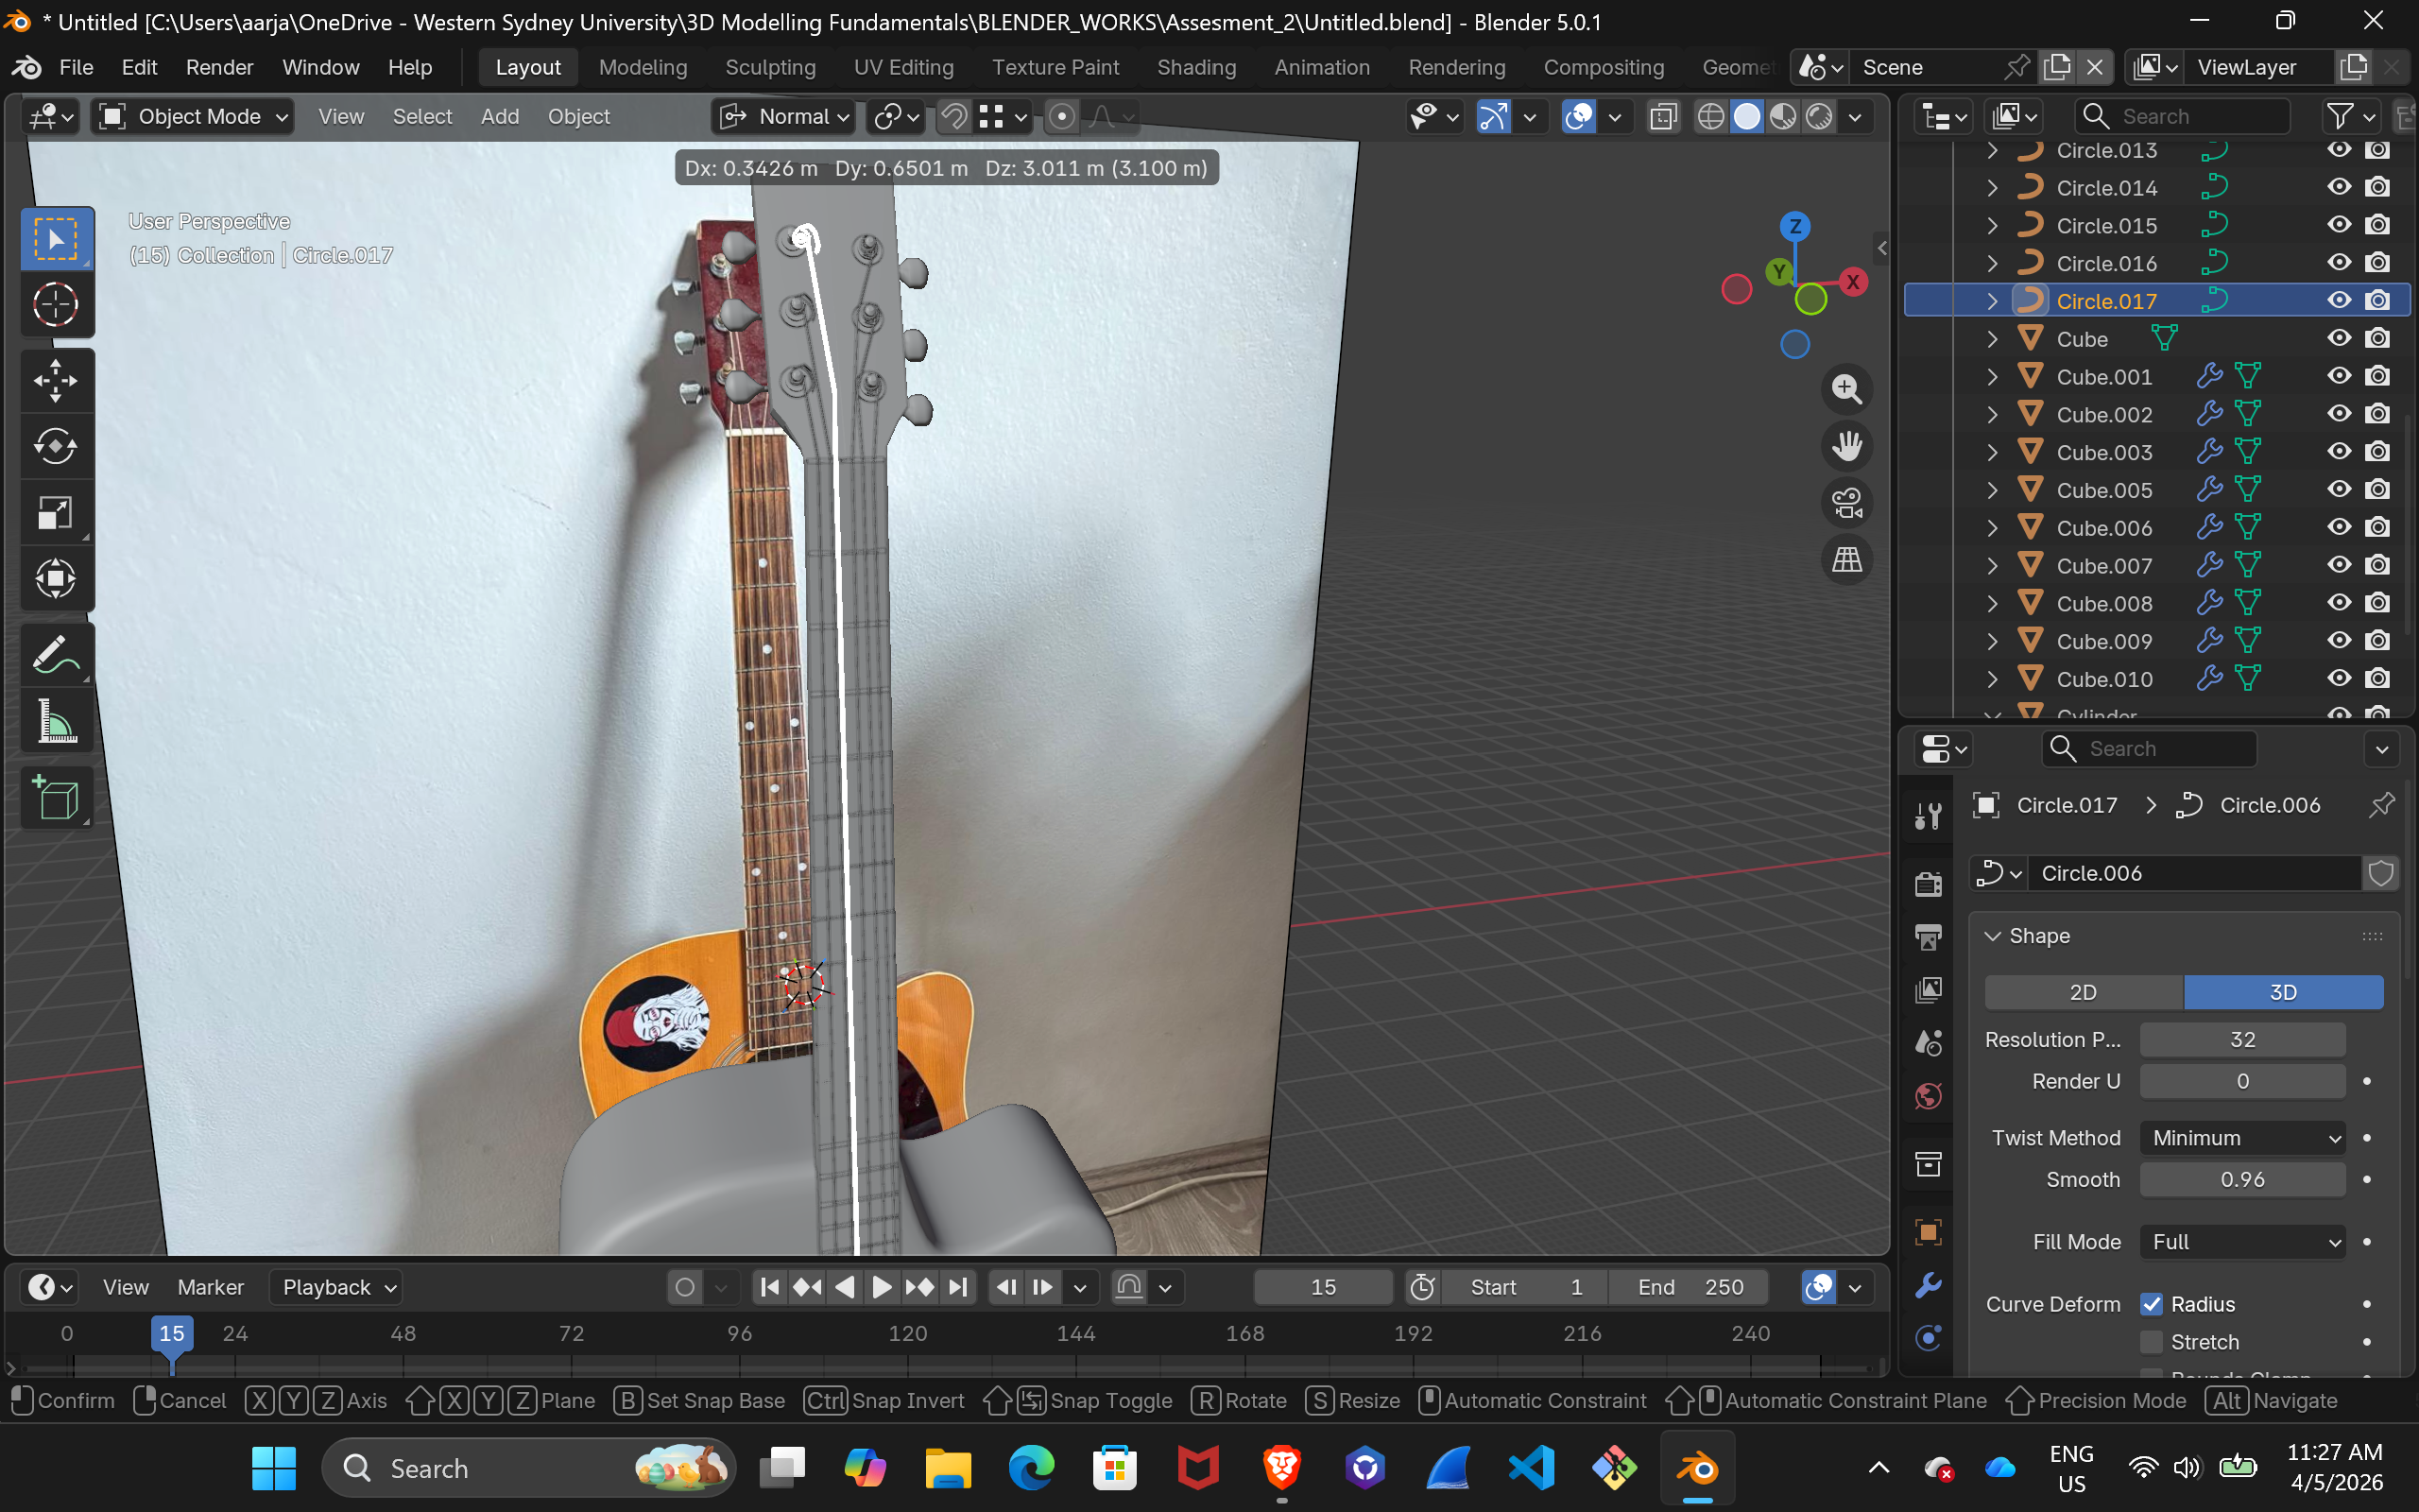Toggle X-ray display in viewport header

pyautogui.click(x=1662, y=117)
